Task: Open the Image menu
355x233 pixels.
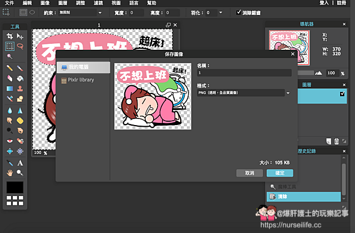Action: [45, 3]
